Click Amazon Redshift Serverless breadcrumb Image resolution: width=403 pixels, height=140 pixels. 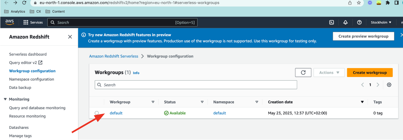[x=114, y=56]
